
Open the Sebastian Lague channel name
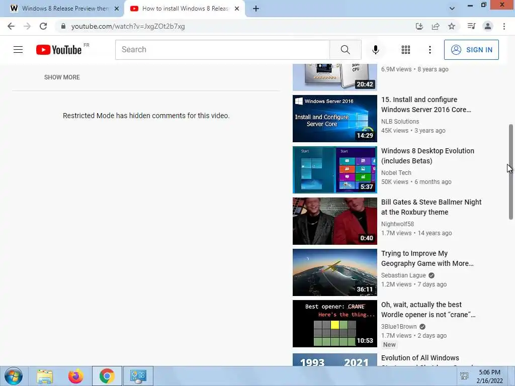(x=403, y=275)
